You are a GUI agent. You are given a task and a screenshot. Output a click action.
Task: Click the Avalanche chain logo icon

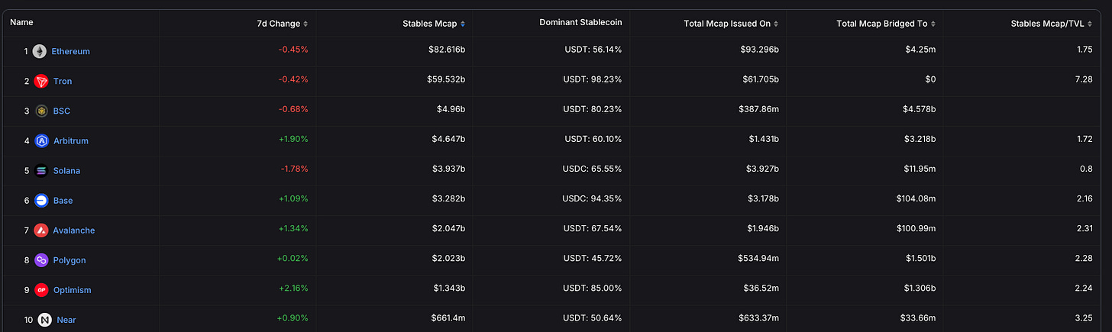point(41,230)
